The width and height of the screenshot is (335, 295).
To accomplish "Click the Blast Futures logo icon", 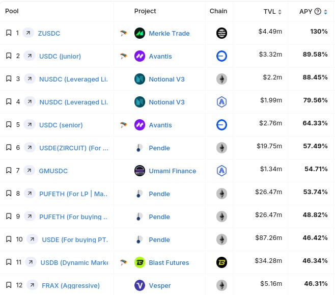I will tap(139, 262).
